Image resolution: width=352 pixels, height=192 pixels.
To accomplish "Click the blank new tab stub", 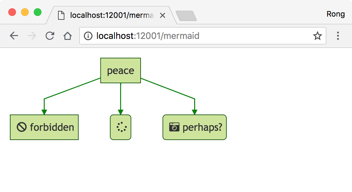I will 187,16.
